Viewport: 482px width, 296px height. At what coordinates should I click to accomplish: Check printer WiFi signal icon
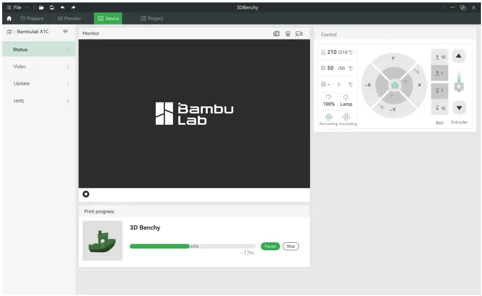click(x=66, y=31)
